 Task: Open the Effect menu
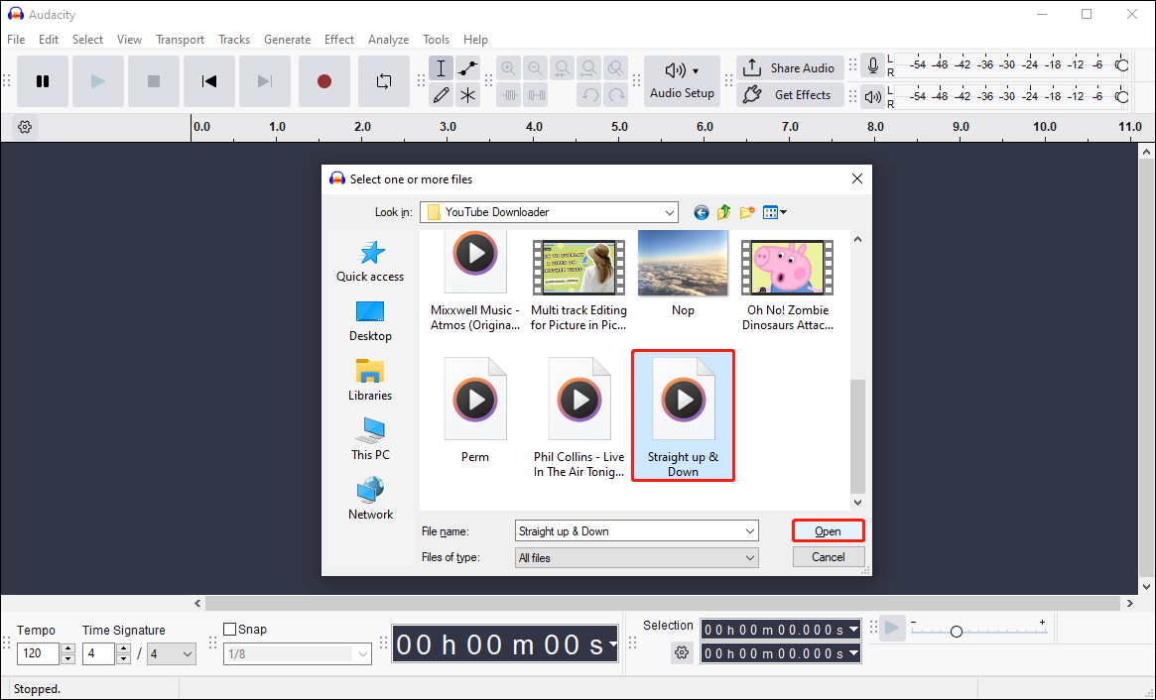tap(339, 39)
